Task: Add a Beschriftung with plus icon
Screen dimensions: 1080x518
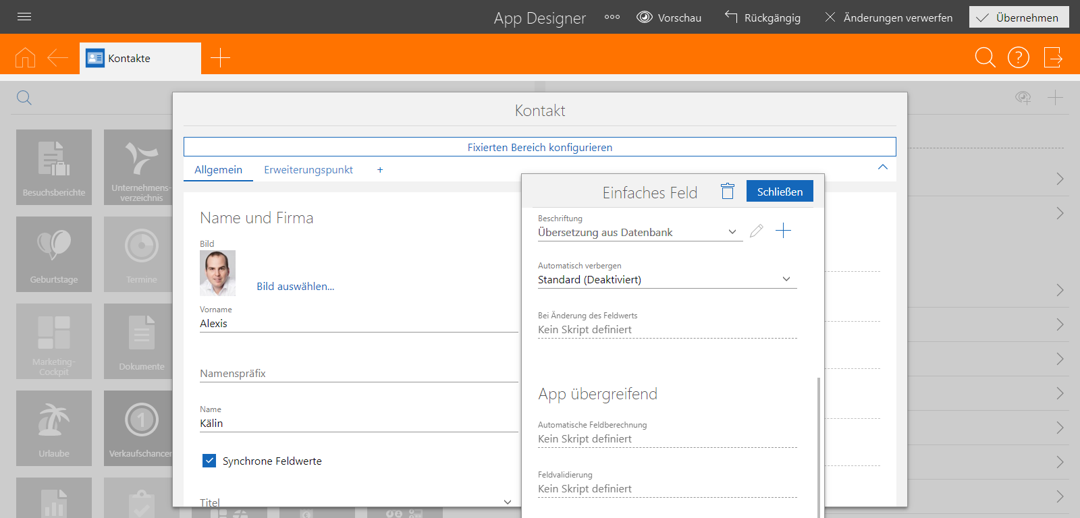Action: pos(784,231)
